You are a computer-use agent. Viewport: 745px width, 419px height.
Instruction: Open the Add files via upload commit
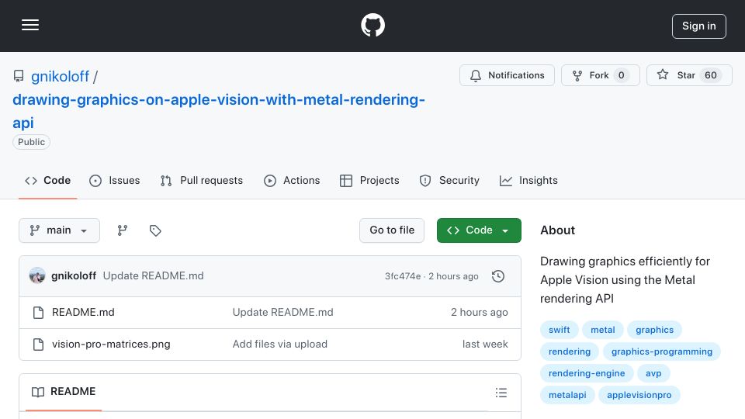[x=280, y=344]
